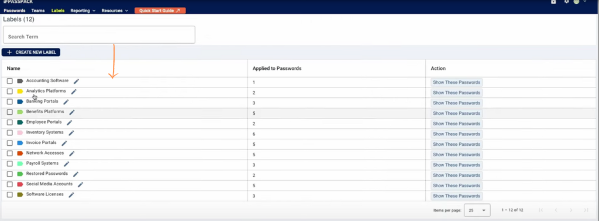Show These Passwords for Accounting Software
Image resolution: width=599 pixels, height=221 pixels.
click(456, 82)
